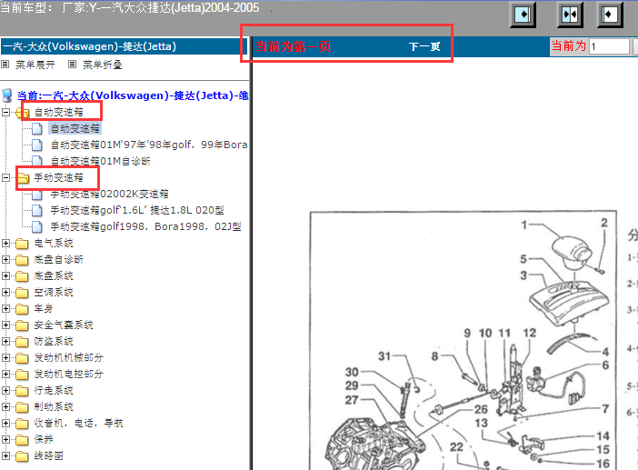The image size is (638, 470).
Task: Open the root link 当前:一汽-大众(Volkswagen)-捷达(Jetta)
Action: pos(133,95)
